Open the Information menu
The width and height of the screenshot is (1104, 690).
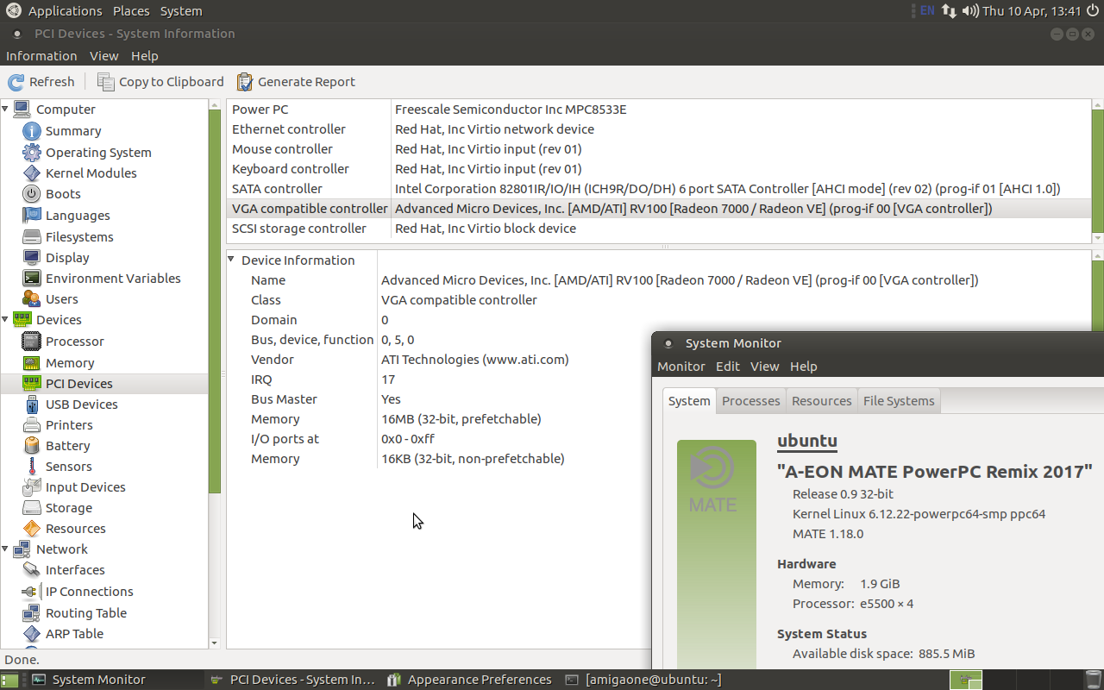[x=41, y=56]
